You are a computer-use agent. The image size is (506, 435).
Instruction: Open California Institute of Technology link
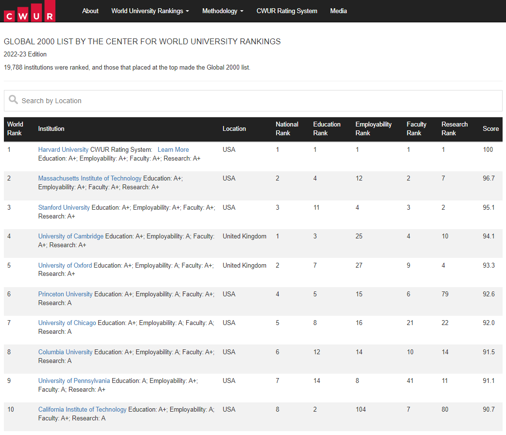[x=82, y=409]
